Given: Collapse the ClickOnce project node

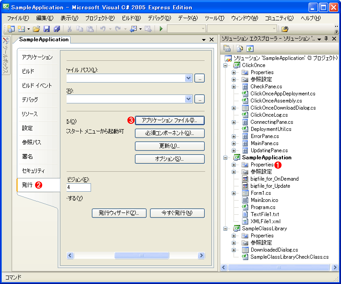Looking at the screenshot, I should (x=225, y=65).
